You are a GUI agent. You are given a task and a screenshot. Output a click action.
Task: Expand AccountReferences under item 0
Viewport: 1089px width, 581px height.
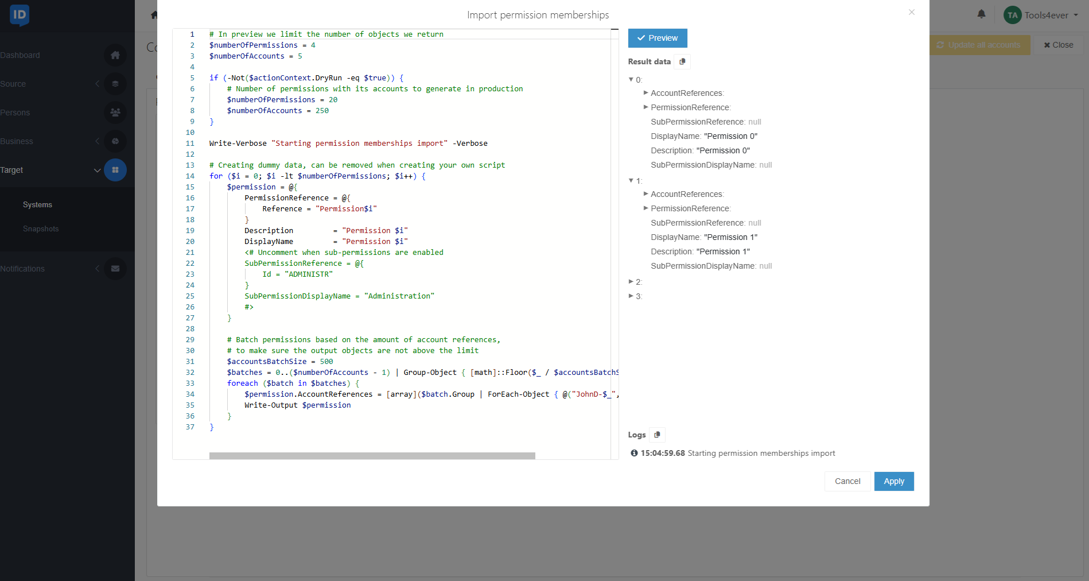tap(646, 93)
